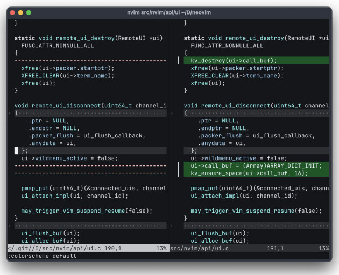The height and width of the screenshot is (275, 339).
Task: Maximize the nvim terminal window with the green button
Action: coord(29,13)
